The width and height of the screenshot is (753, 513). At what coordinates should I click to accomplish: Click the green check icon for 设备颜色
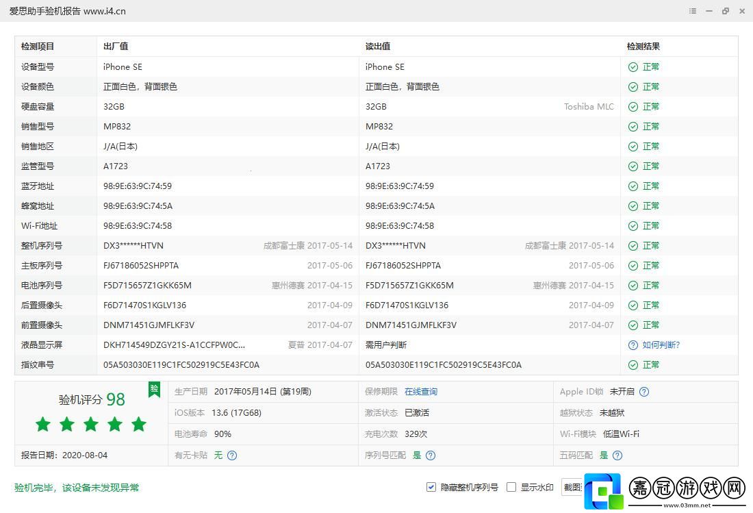[x=633, y=87]
